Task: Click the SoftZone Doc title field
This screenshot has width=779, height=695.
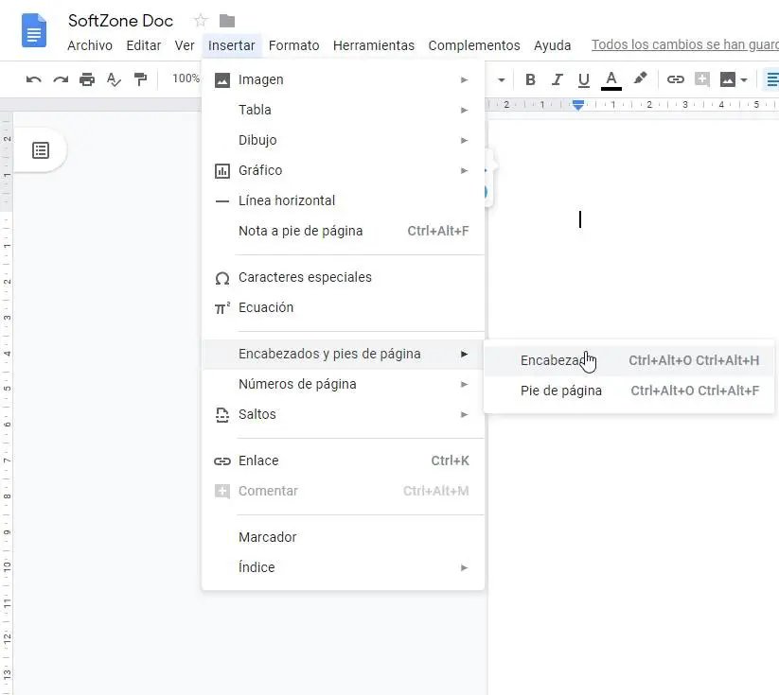Action: point(120,21)
